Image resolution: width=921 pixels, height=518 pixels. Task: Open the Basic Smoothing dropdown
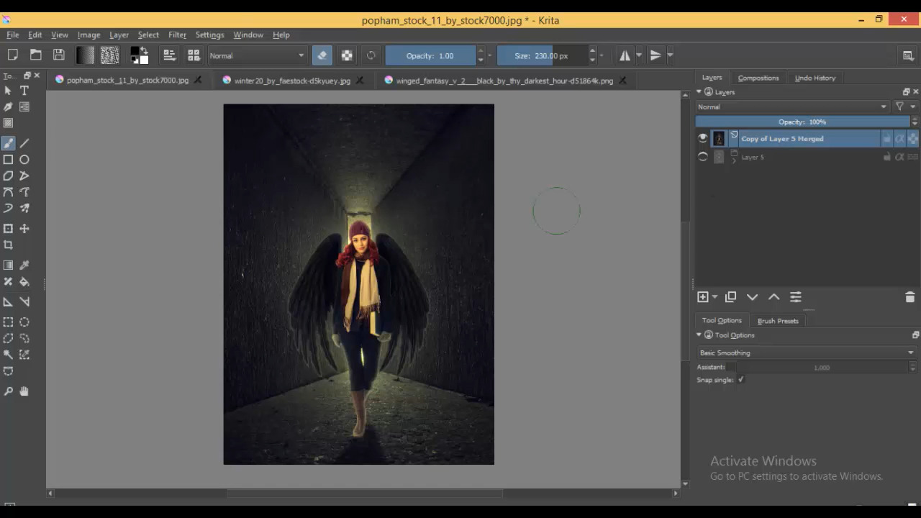pyautogui.click(x=806, y=353)
